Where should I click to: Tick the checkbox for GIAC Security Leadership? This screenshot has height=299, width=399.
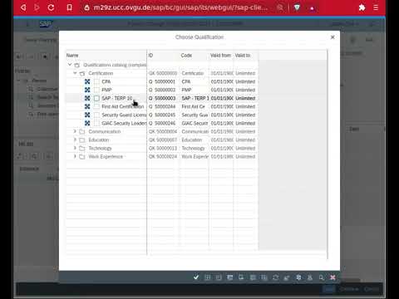[96, 123]
